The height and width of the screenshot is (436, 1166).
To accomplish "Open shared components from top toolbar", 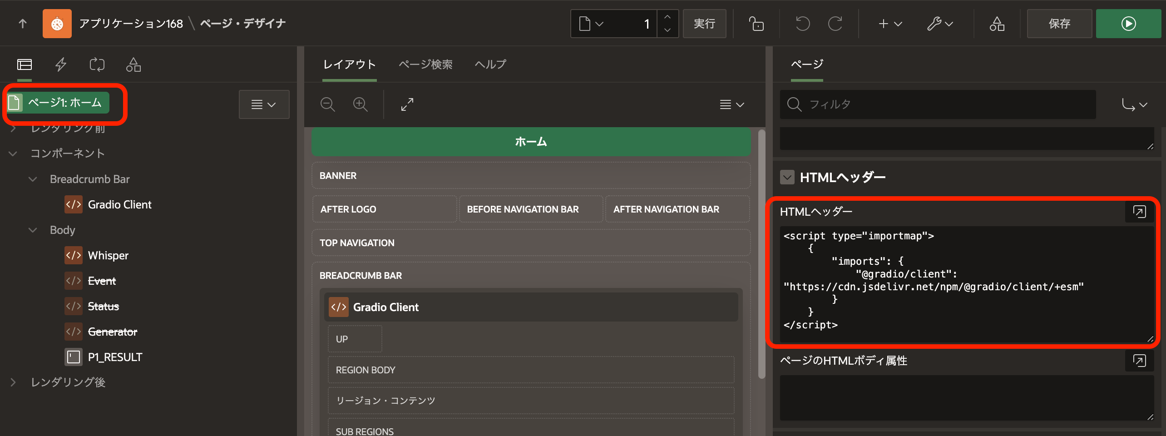I will tap(997, 24).
